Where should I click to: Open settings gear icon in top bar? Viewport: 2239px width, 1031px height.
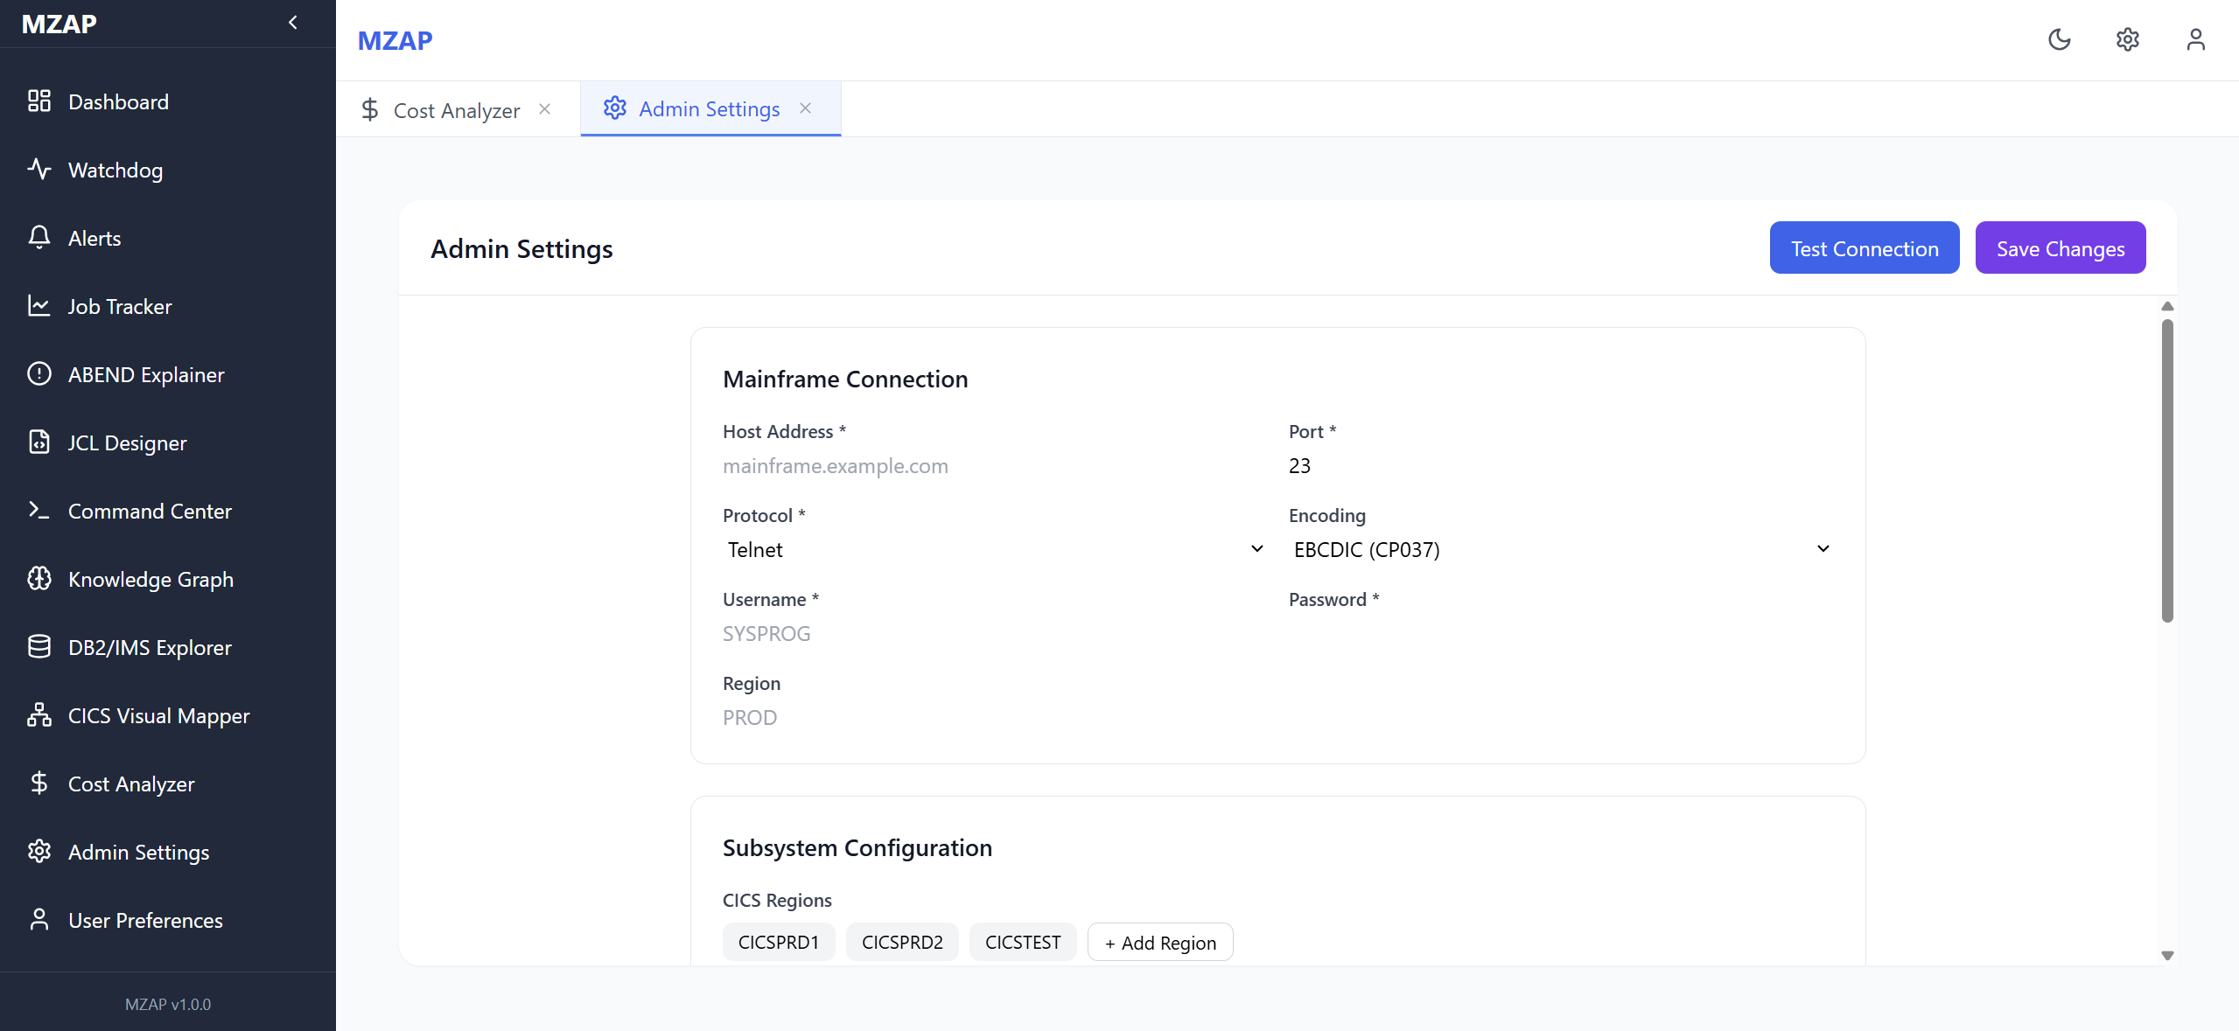point(2127,39)
